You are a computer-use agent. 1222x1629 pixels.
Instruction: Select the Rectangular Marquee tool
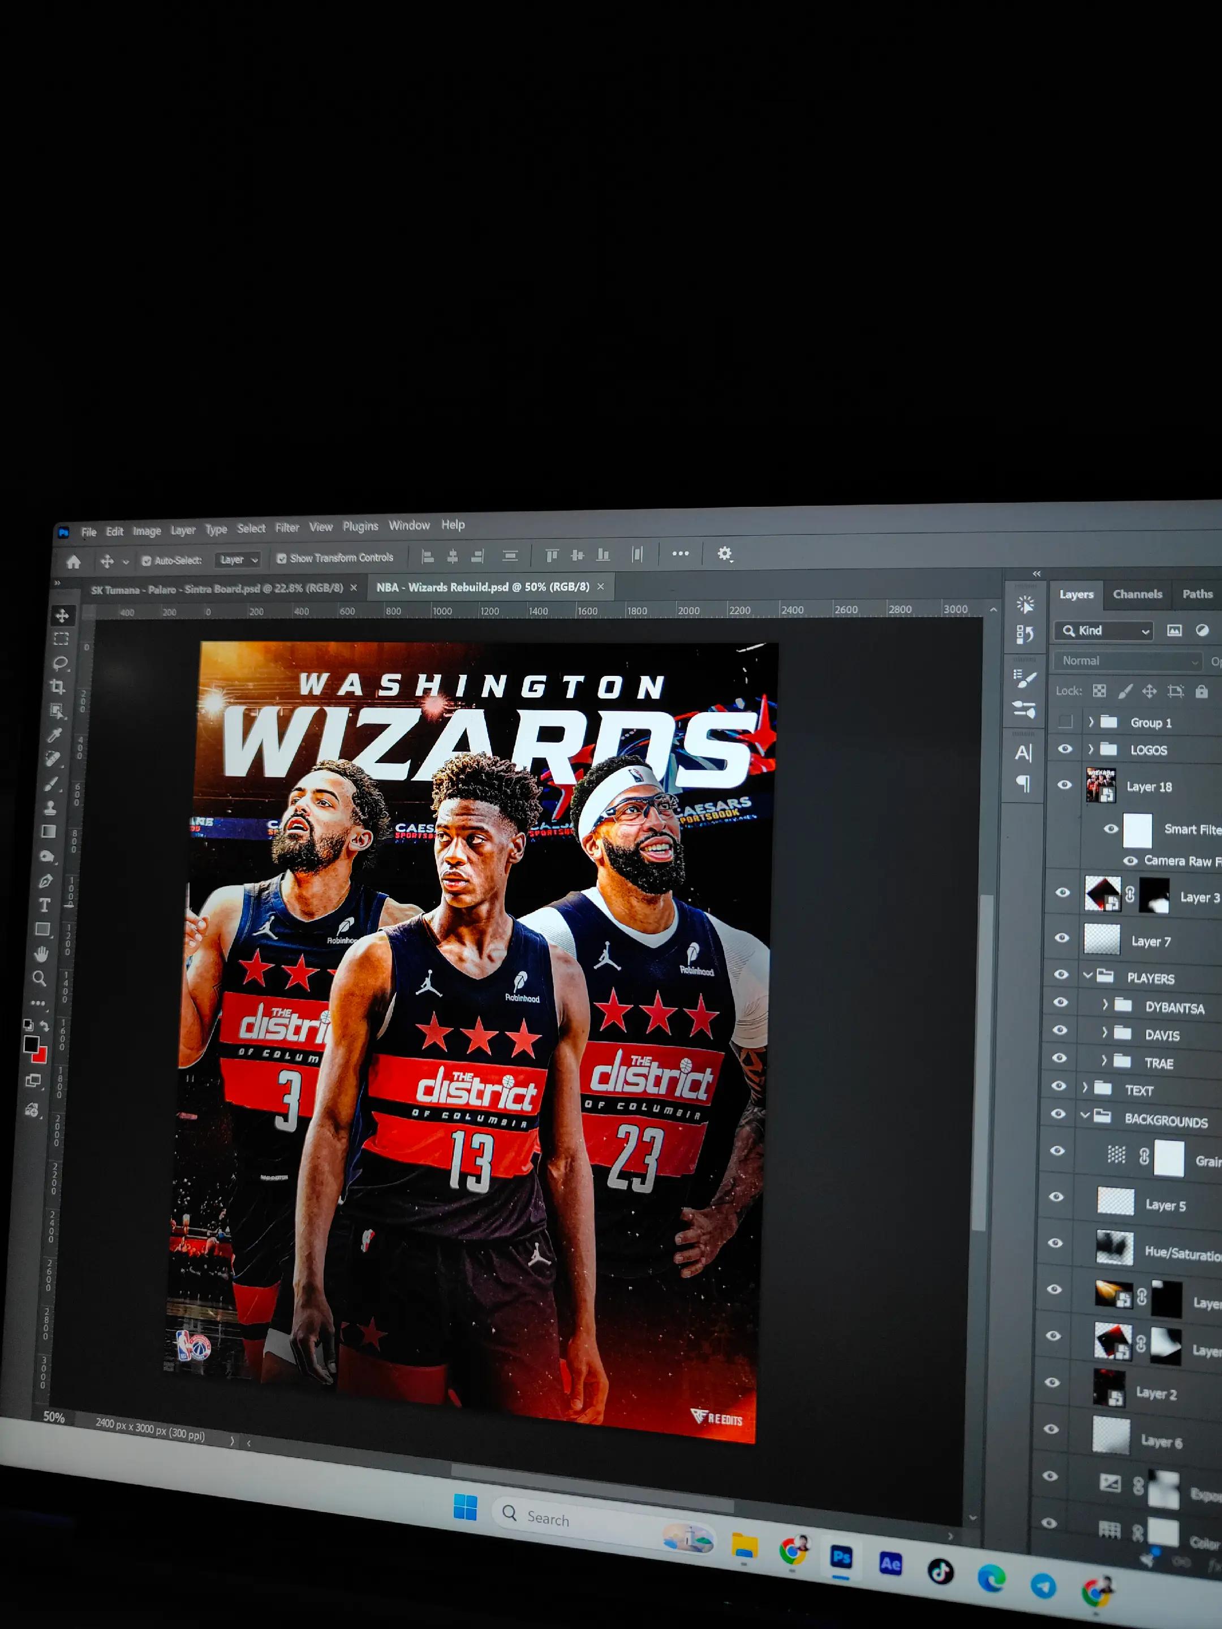point(61,639)
